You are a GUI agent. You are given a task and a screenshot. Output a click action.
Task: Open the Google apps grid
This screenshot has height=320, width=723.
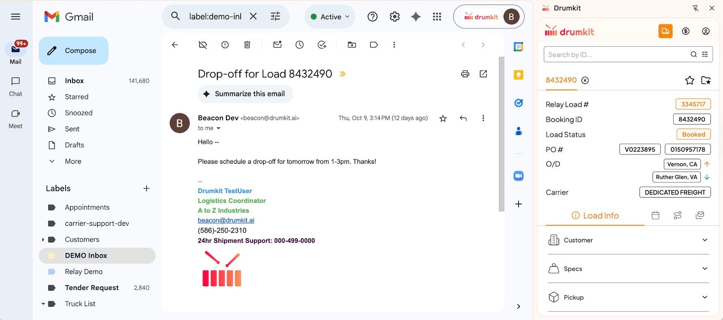pos(437,17)
